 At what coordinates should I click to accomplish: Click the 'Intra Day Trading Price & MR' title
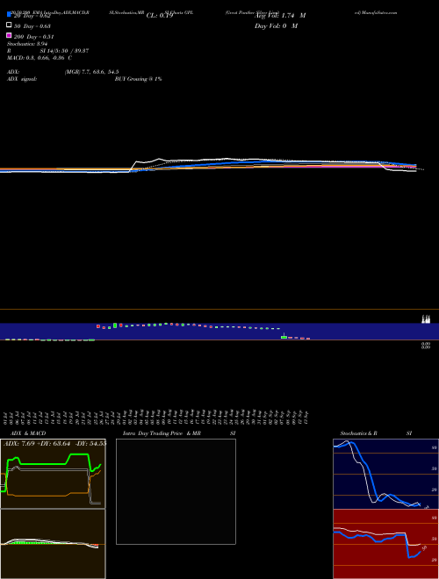162,433
